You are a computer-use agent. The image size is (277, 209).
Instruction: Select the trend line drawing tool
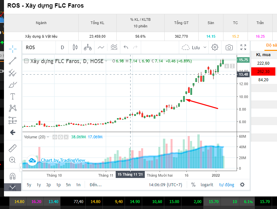tap(13, 61)
